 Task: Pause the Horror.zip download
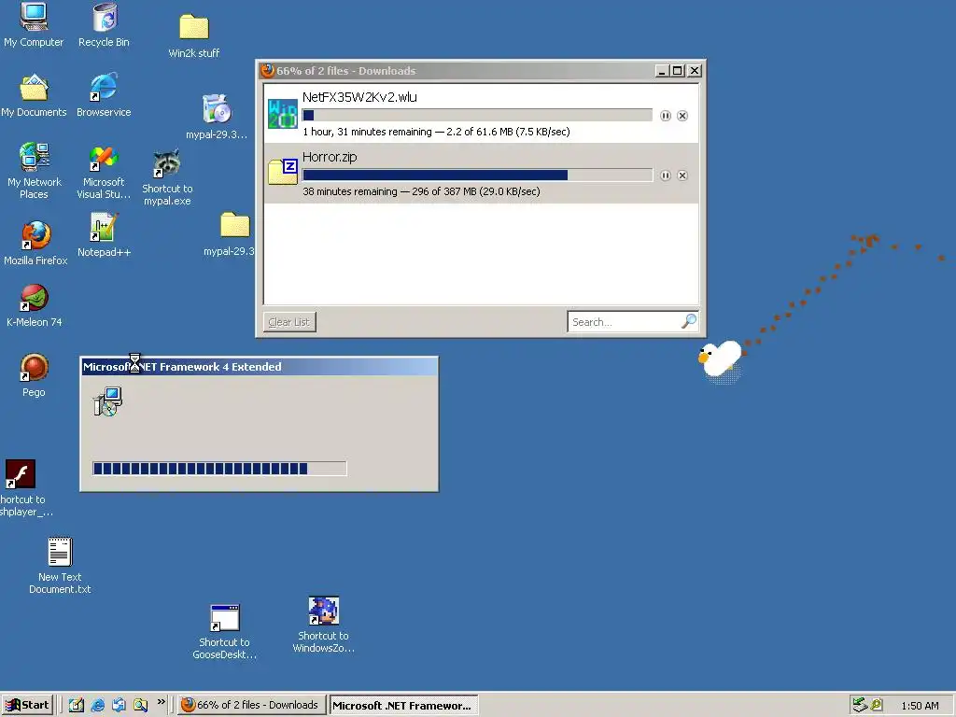665,175
